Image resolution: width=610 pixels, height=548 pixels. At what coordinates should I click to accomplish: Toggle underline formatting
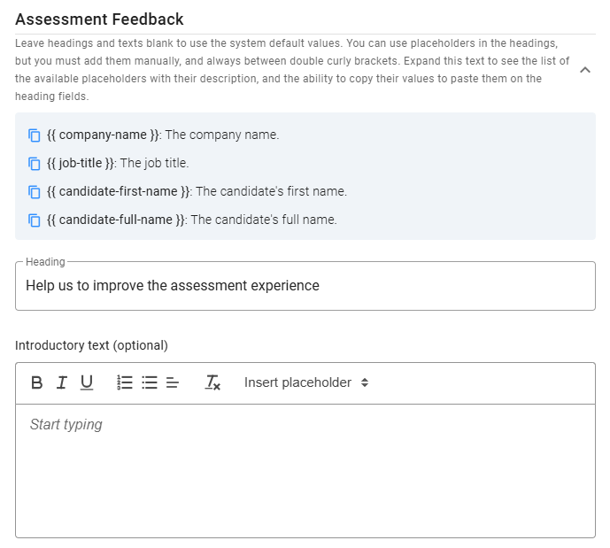(x=86, y=382)
